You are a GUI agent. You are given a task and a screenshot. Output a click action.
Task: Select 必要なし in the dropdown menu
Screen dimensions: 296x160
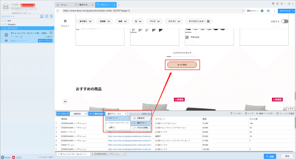pos(118,127)
